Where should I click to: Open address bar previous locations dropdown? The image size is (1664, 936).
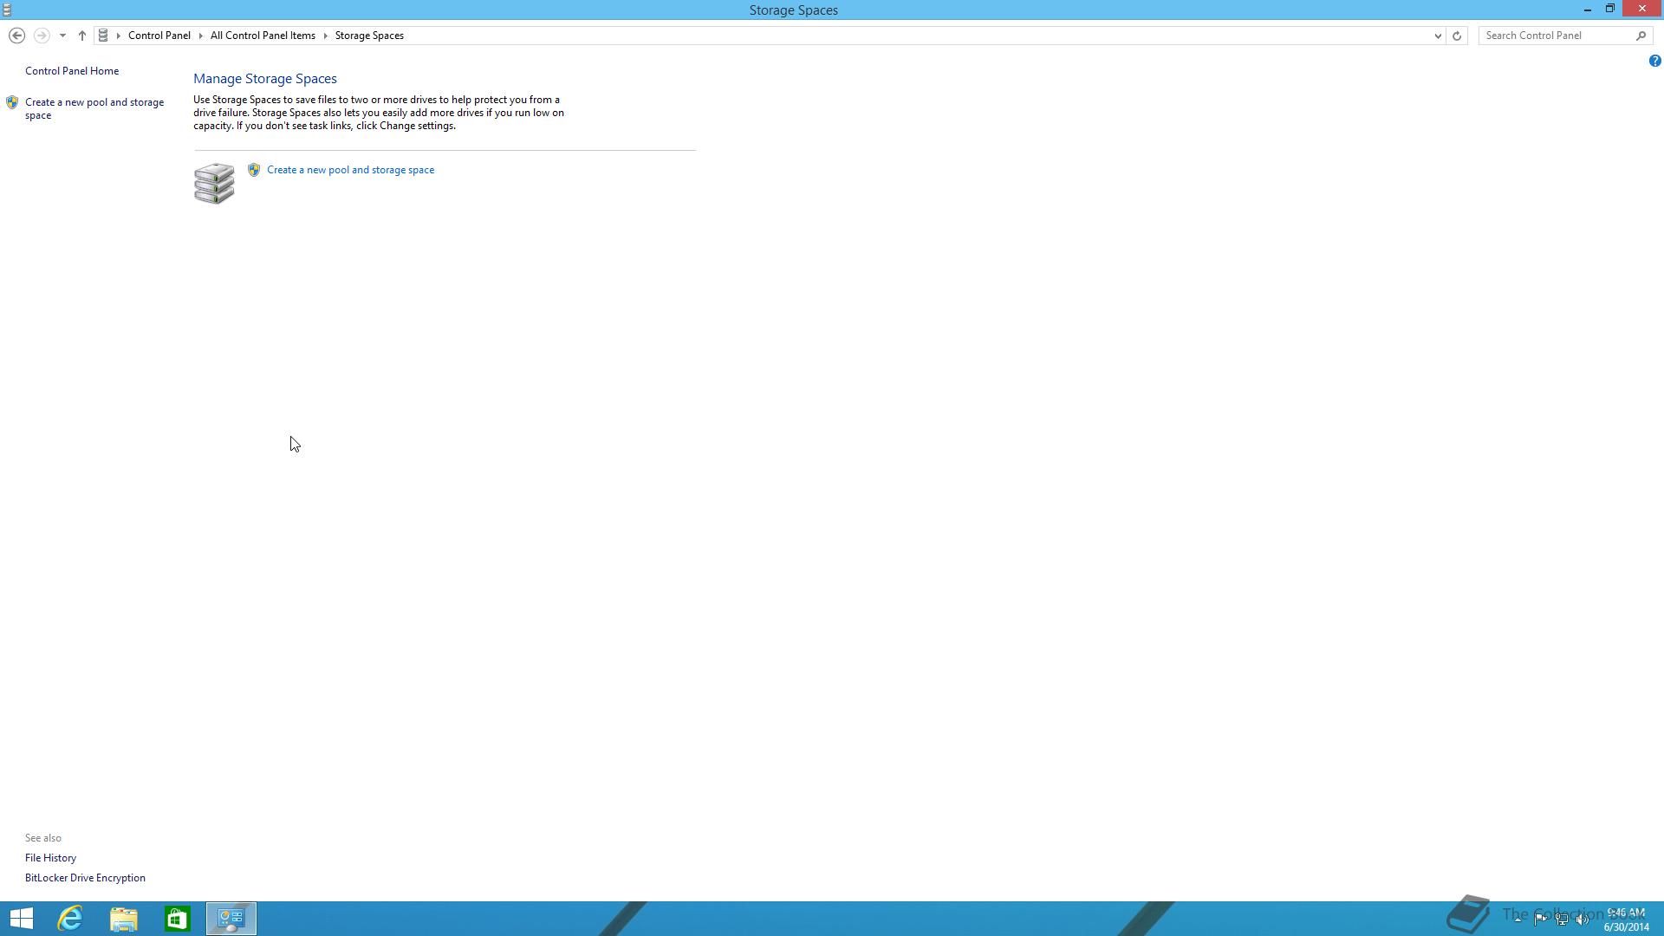click(1438, 36)
